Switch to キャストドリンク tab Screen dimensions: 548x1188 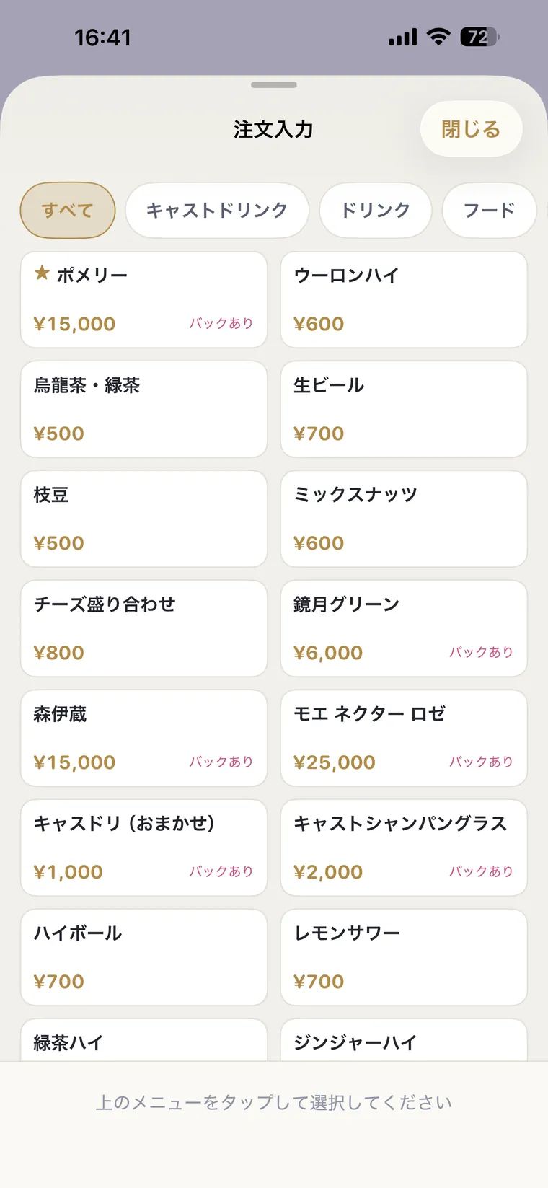pos(217,210)
